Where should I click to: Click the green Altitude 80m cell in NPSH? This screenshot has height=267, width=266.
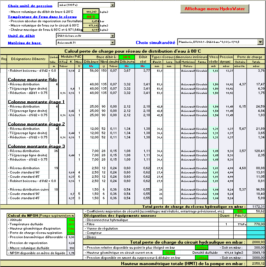[71, 220]
